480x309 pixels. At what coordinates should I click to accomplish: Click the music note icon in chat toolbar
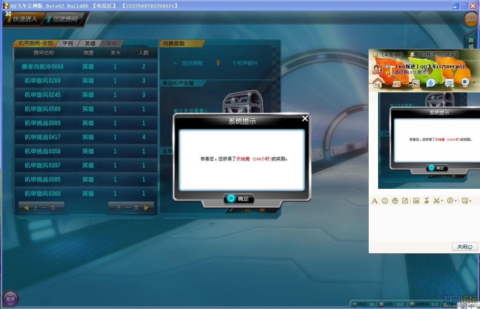pos(426,201)
